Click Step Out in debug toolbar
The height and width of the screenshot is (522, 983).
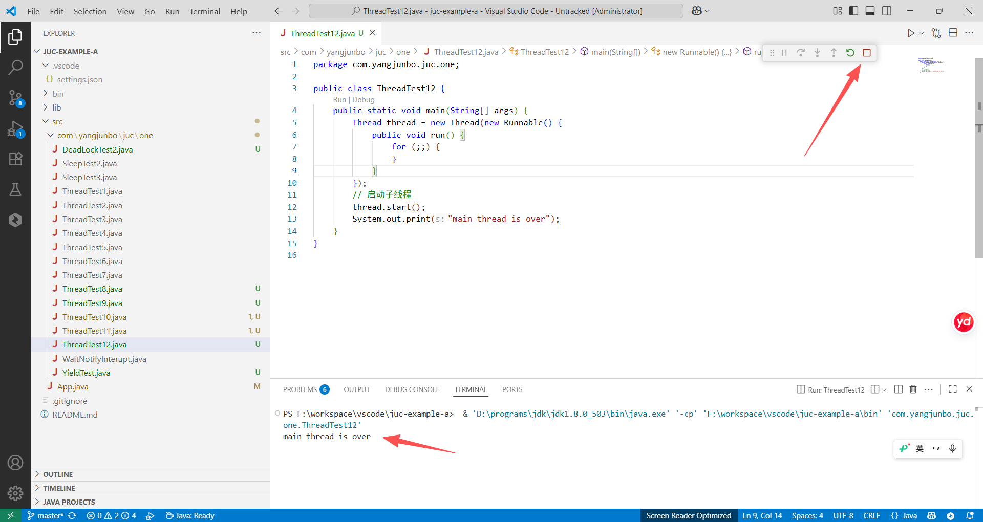(834, 53)
